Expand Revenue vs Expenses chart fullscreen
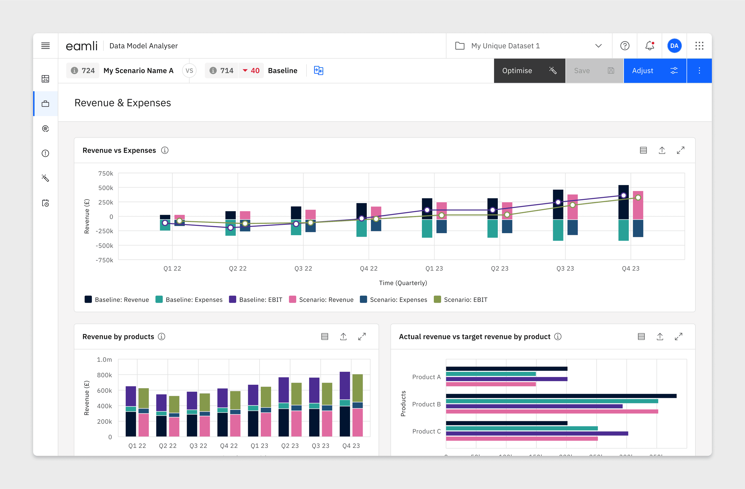 tap(680, 150)
